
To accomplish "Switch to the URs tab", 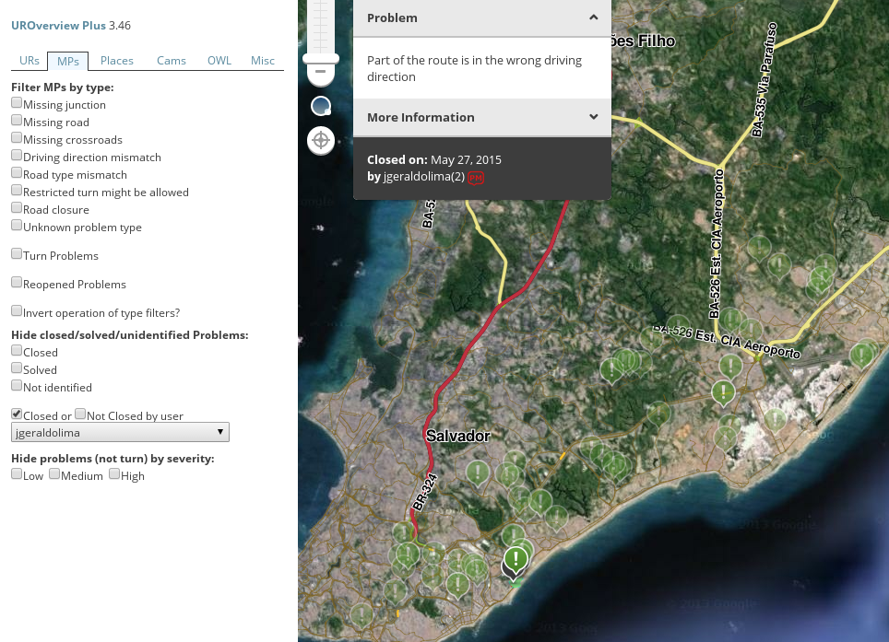I will [29, 60].
